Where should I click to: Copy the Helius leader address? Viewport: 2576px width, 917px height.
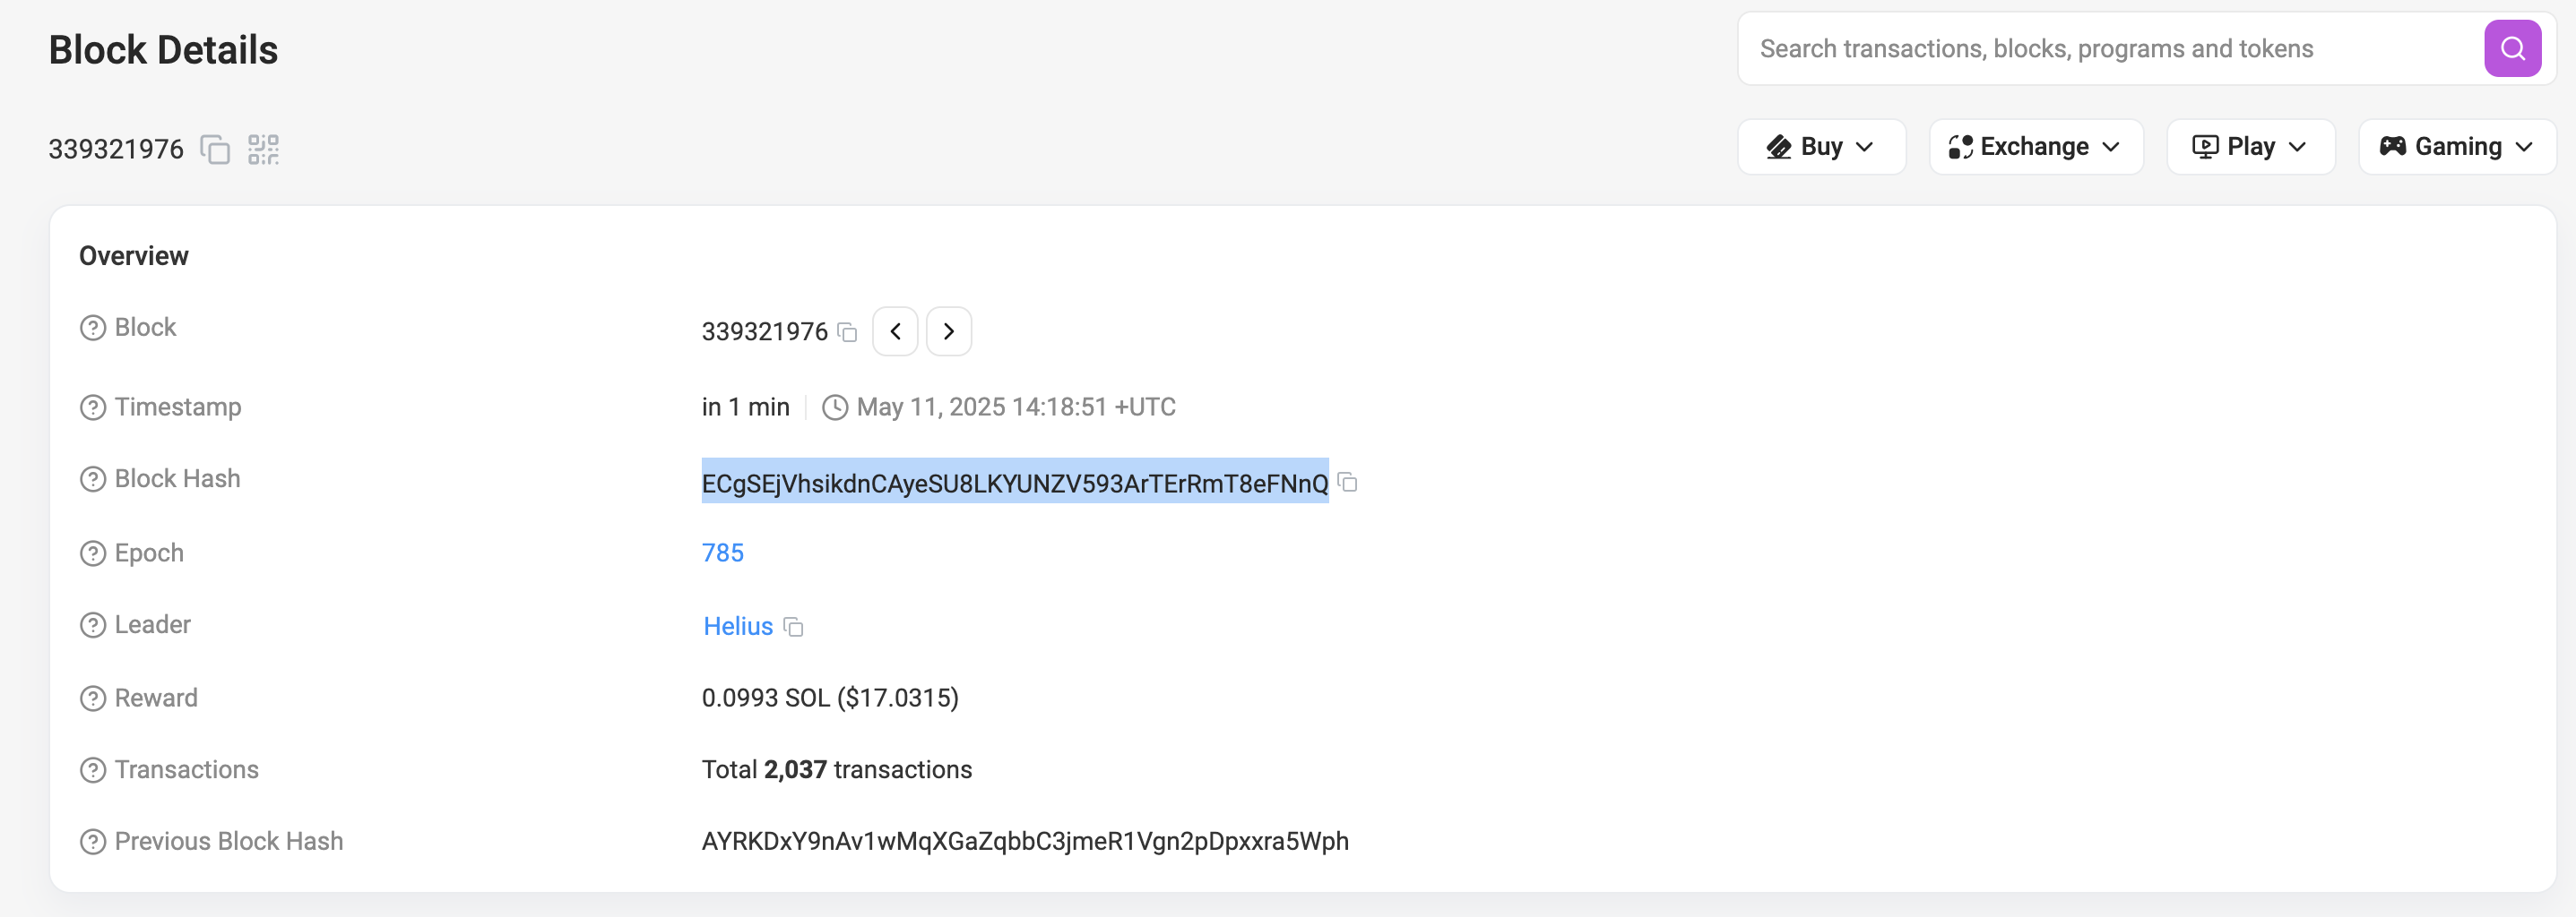pyautogui.click(x=794, y=628)
